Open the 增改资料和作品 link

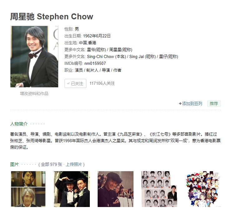34,94
